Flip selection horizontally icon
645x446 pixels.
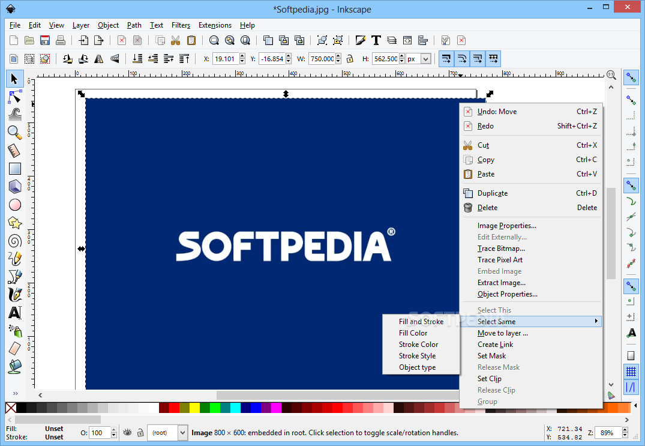pos(99,59)
